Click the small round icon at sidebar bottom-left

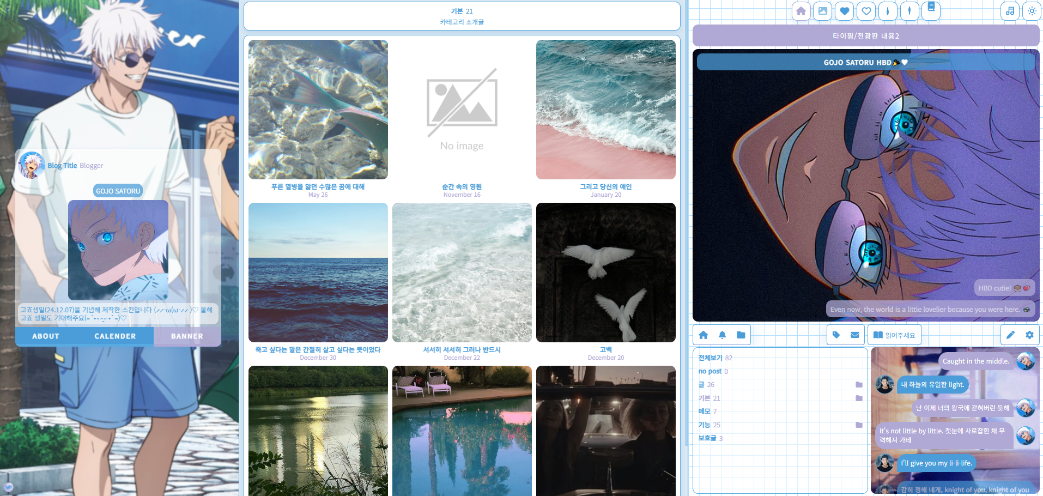pos(8,487)
